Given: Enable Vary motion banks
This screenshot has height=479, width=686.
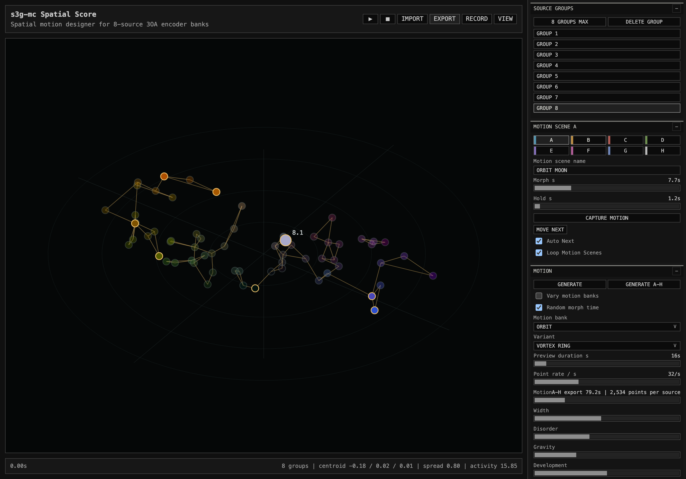Looking at the screenshot, I should (539, 296).
